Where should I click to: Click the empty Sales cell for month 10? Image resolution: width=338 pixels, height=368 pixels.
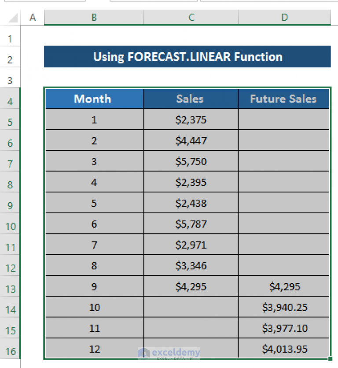coord(191,307)
